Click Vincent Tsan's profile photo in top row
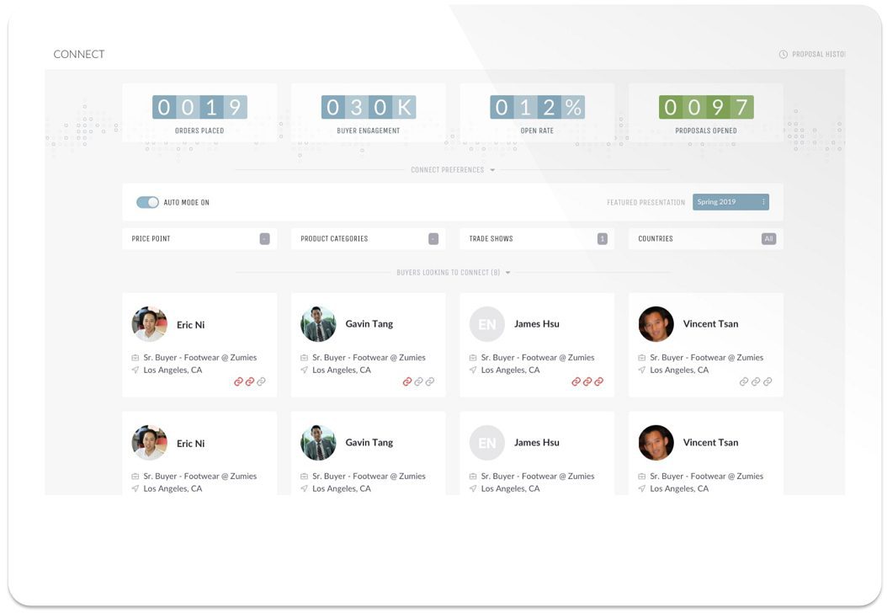This screenshot has width=887, height=613. 656,324
